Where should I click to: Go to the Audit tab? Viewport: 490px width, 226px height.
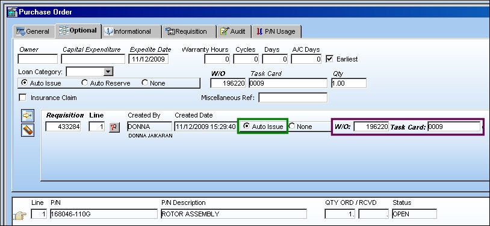[x=234, y=31]
